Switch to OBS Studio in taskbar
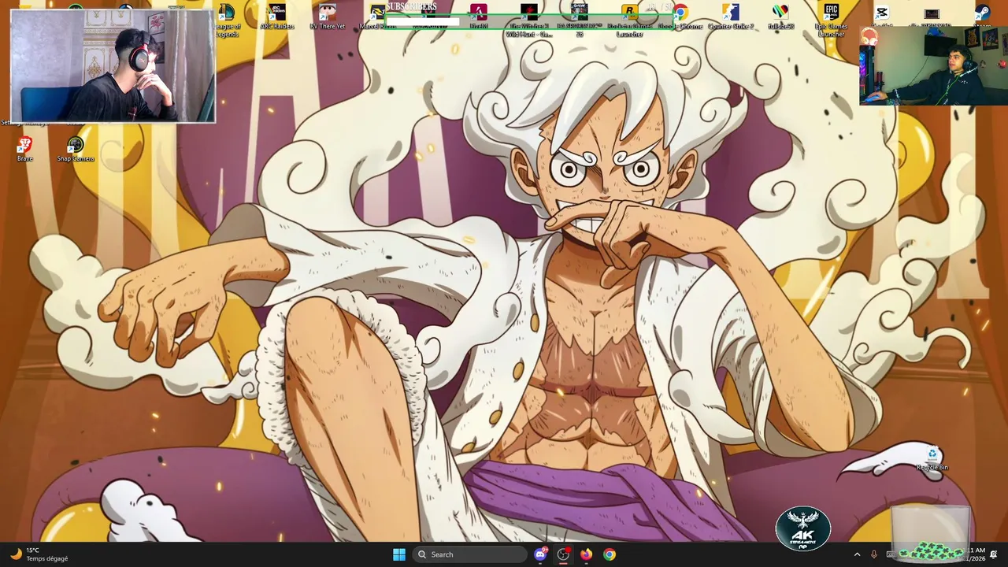 [563, 554]
